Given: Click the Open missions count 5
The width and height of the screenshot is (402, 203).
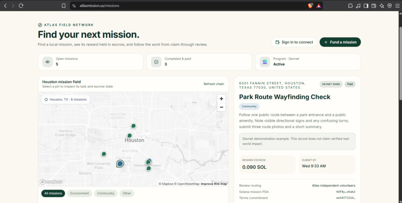Looking at the screenshot, I should pos(57,64).
